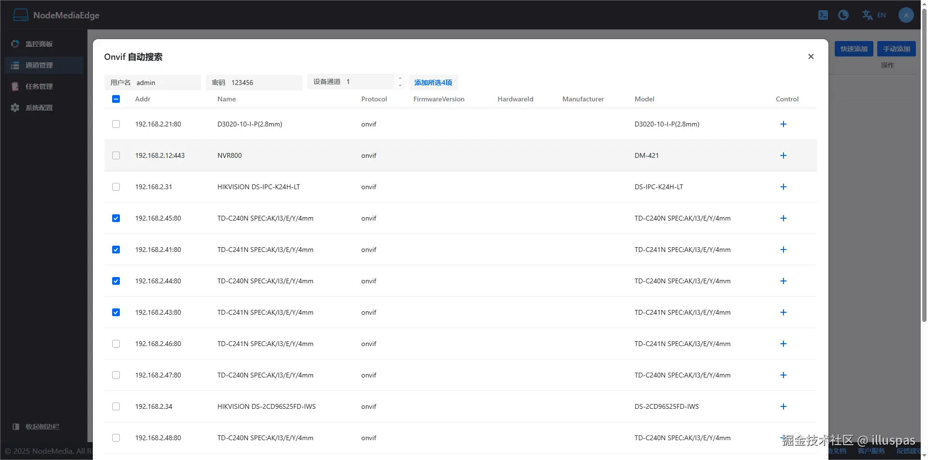Add device 192.168.2.21:80 with plus icon
The image size is (928, 460).
click(783, 124)
